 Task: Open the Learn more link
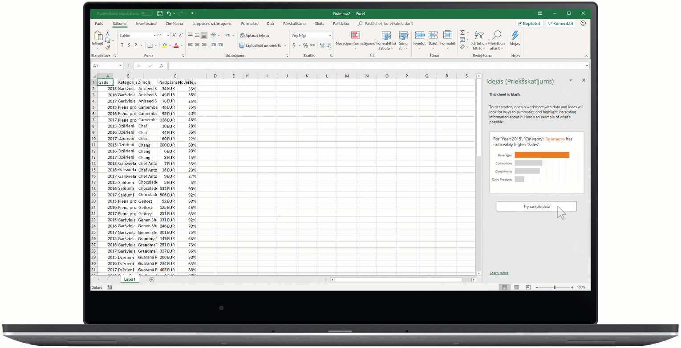pyautogui.click(x=499, y=273)
